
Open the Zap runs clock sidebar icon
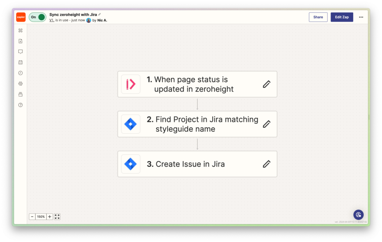tap(21, 73)
